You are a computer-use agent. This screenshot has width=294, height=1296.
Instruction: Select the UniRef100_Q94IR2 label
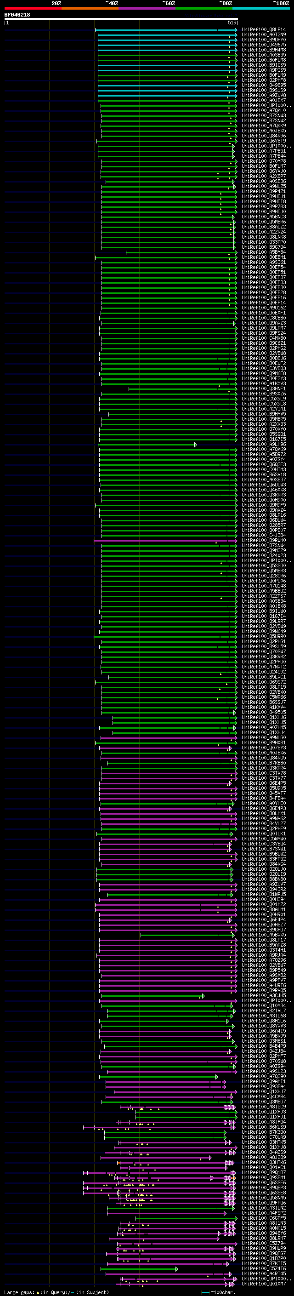[x=264, y=890]
